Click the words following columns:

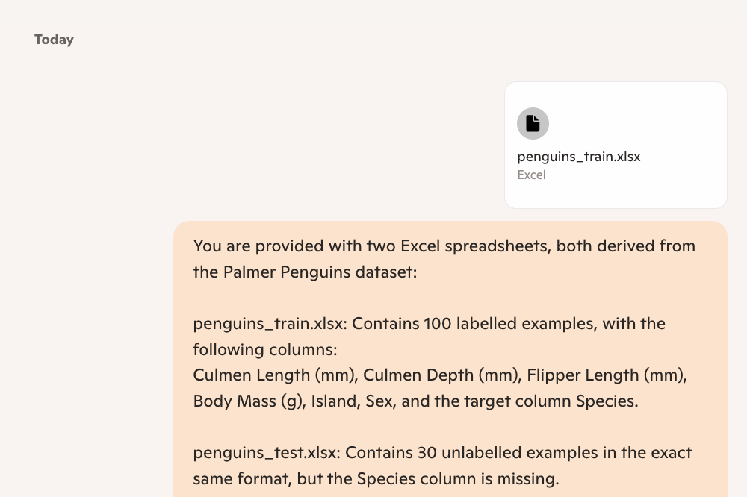coord(265,350)
